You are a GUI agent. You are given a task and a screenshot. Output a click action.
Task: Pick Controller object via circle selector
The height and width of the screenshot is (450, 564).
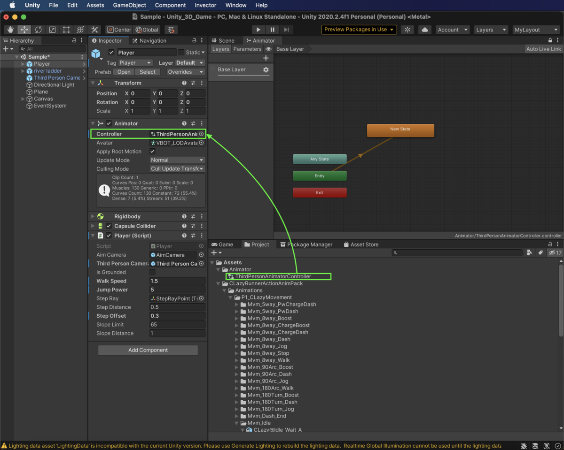[201, 134]
